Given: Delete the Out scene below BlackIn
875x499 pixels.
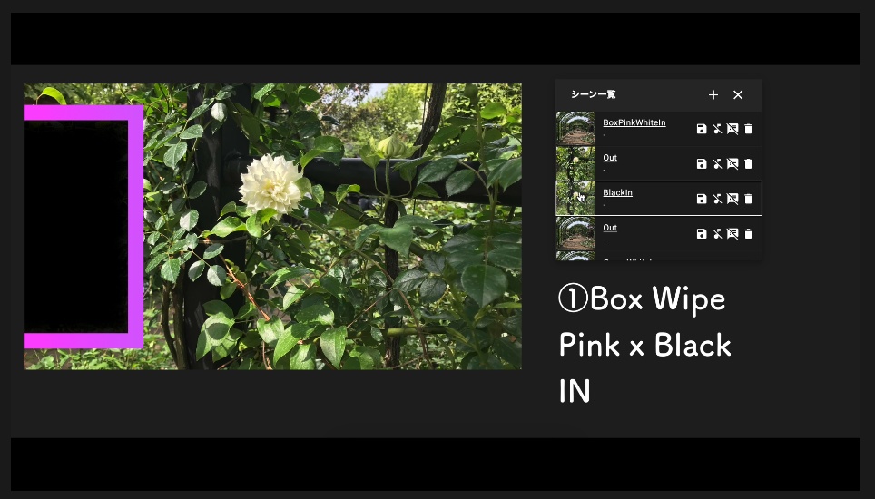Looking at the screenshot, I should [x=748, y=233].
